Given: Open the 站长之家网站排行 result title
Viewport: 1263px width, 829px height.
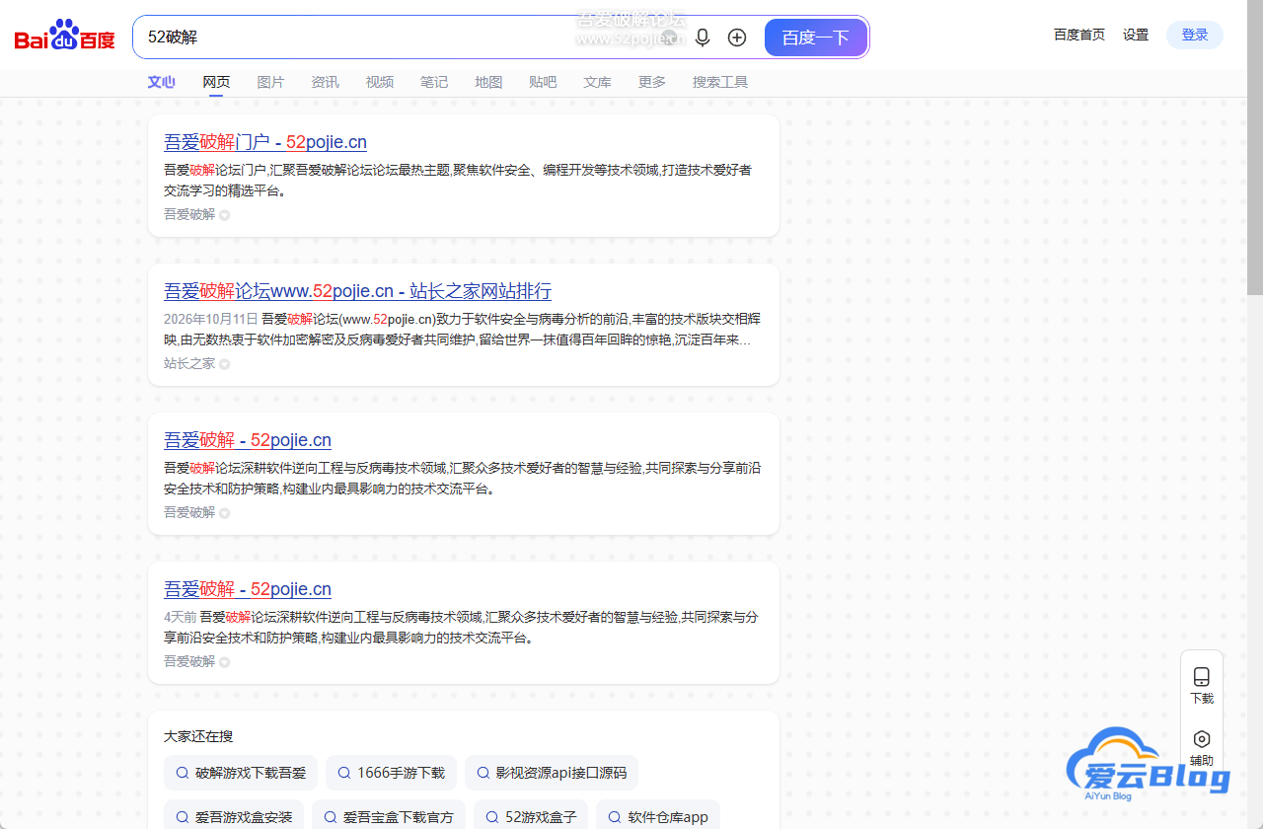Looking at the screenshot, I should point(357,291).
